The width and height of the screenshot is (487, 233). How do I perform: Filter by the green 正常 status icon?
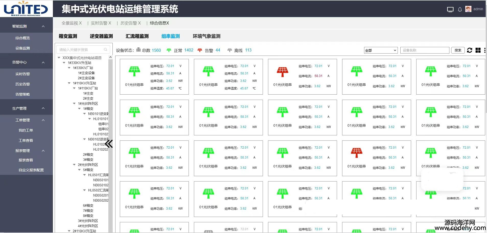[169, 50]
